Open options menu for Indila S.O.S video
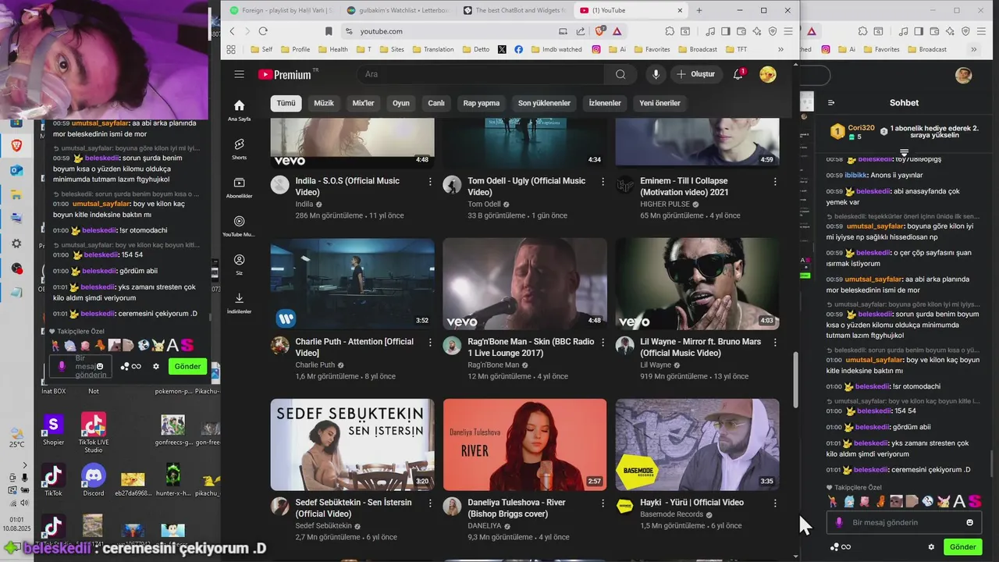999x562 pixels. click(430, 181)
